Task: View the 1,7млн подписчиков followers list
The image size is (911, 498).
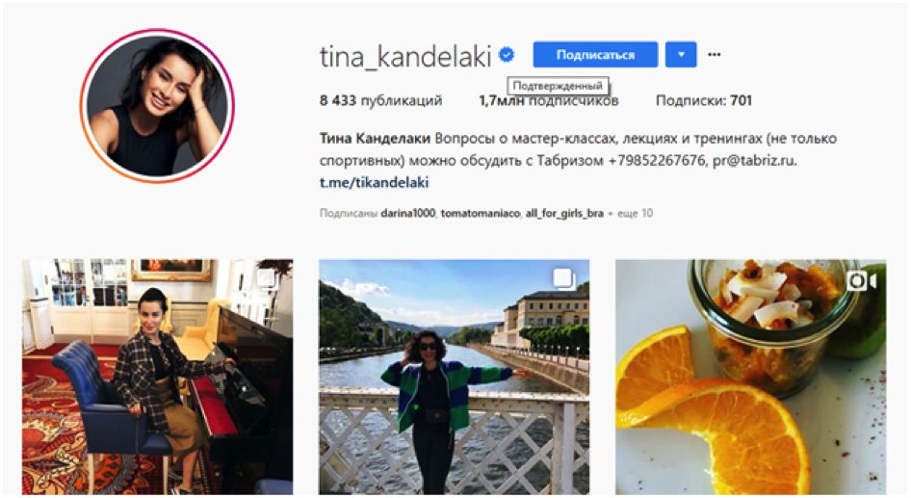Action: (x=549, y=100)
